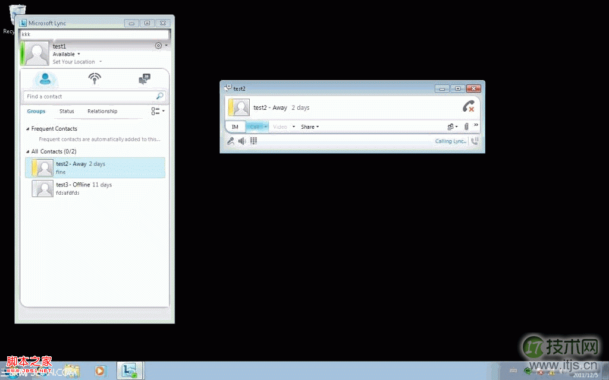Image resolution: width=609 pixels, height=380 pixels.
Task: Open the Conversations view icon
Action: coord(144,78)
